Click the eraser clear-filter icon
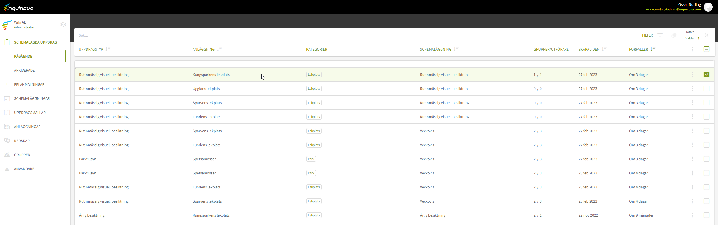 click(x=674, y=35)
